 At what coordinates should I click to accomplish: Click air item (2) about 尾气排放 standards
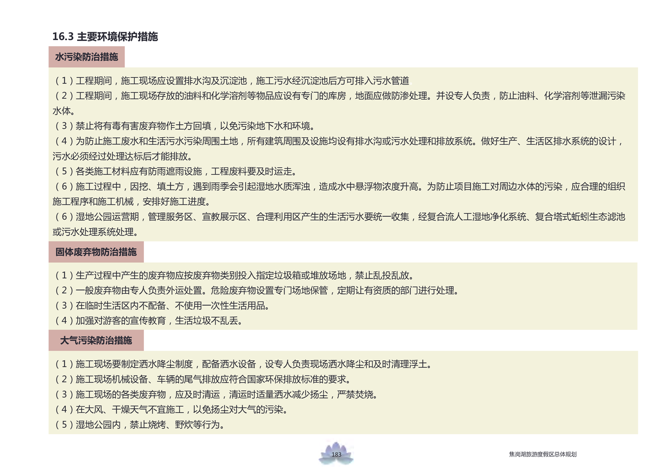coord(203,379)
